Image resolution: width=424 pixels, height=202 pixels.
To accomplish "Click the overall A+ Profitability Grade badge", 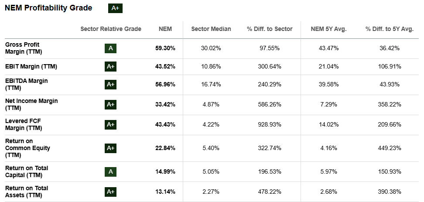I will [115, 8].
